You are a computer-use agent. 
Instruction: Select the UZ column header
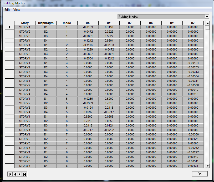tap(130, 23)
